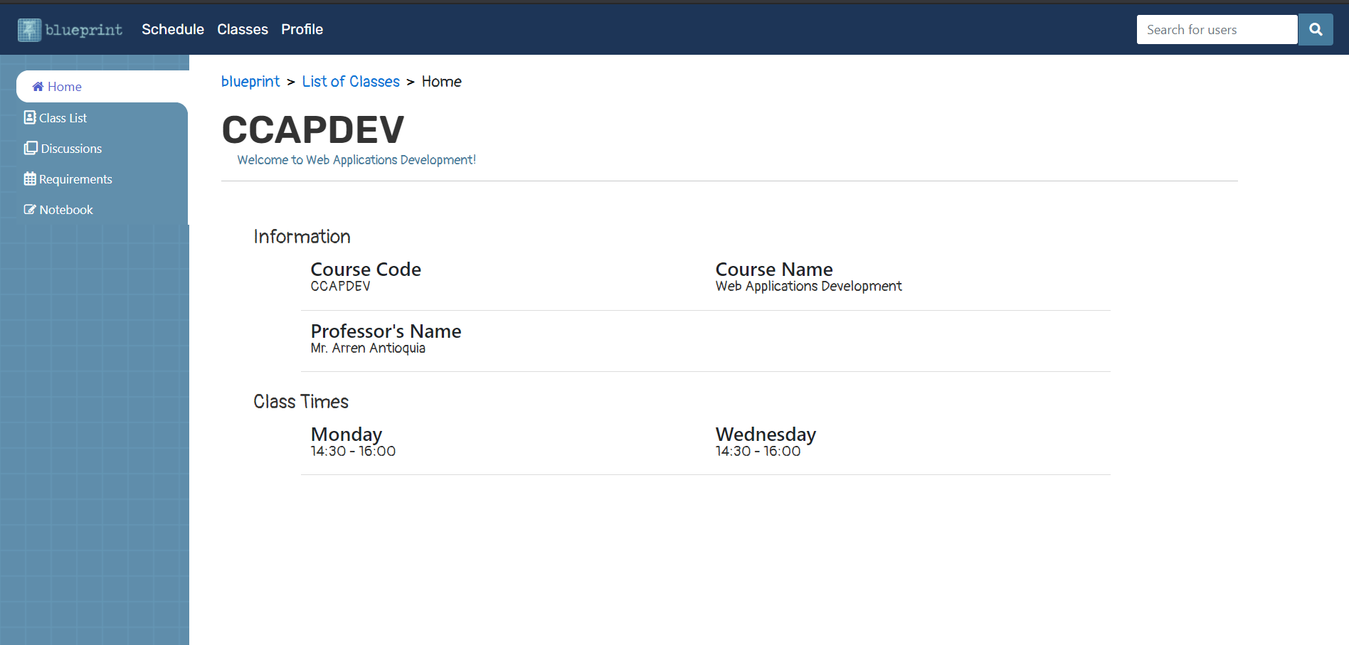Click the blueprint breadcrumb link
The height and width of the screenshot is (645, 1349).
pos(250,82)
